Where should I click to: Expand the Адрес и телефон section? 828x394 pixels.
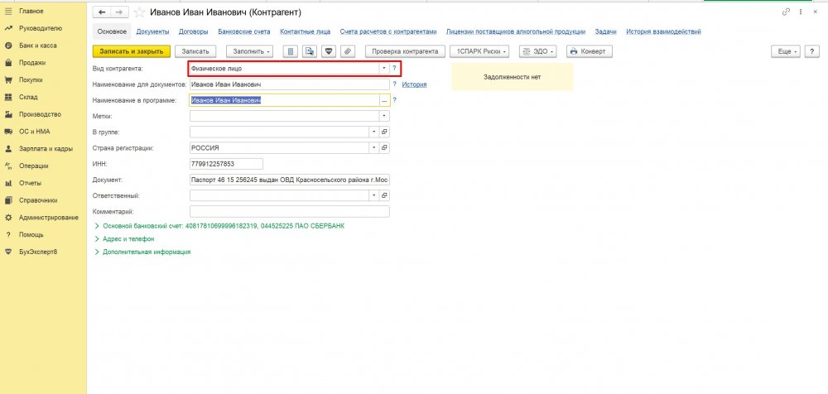coord(128,238)
